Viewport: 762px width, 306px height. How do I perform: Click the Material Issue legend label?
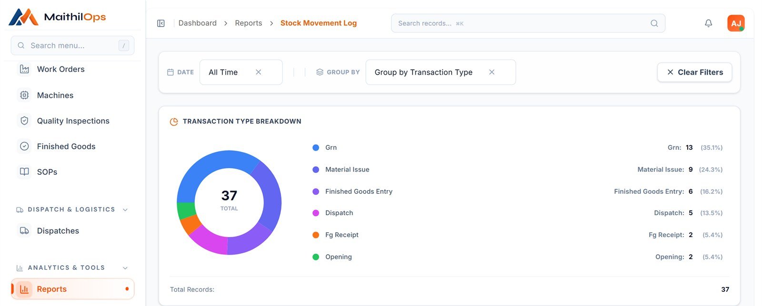click(347, 170)
